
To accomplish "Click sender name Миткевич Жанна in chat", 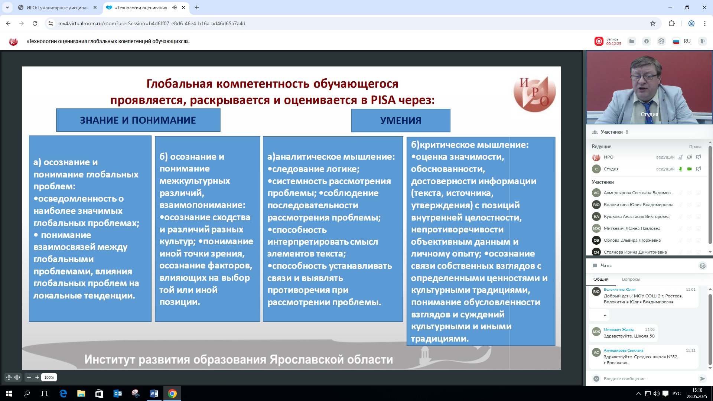I will [619, 329].
